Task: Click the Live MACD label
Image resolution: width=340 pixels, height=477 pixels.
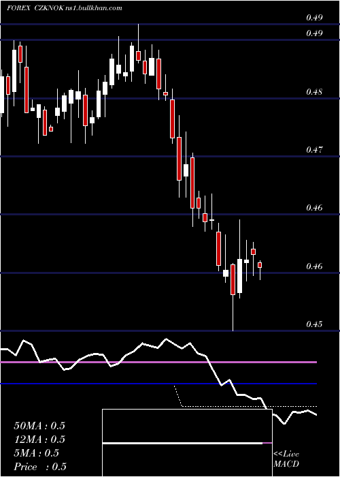Action: point(286,459)
